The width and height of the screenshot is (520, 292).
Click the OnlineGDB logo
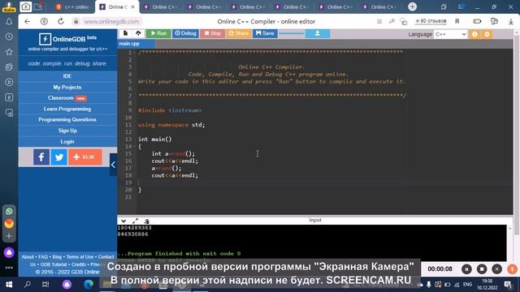point(67,39)
